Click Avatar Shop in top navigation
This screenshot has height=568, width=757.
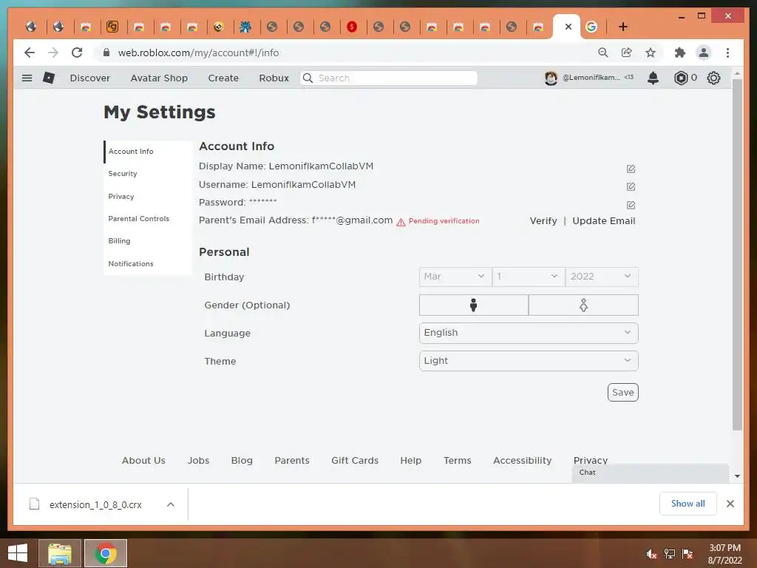click(x=159, y=78)
